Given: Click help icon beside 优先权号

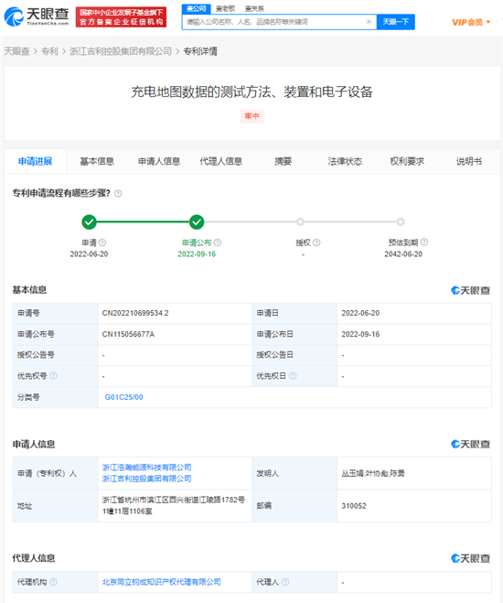Looking at the screenshot, I should coord(54,376).
